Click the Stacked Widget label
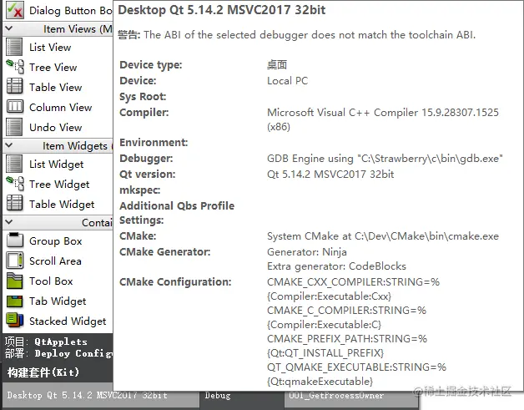 click(68, 321)
